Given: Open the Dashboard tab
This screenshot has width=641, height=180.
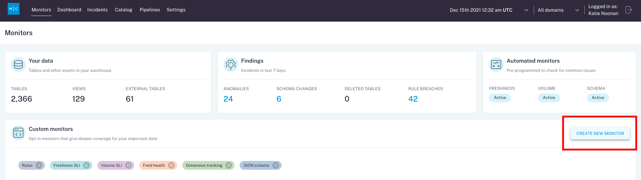Looking at the screenshot, I should click(69, 10).
